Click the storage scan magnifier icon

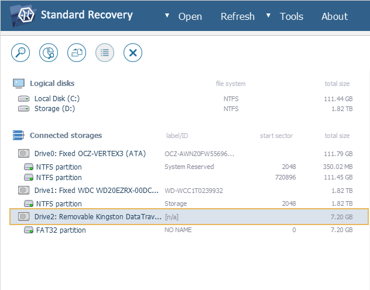tap(20, 53)
